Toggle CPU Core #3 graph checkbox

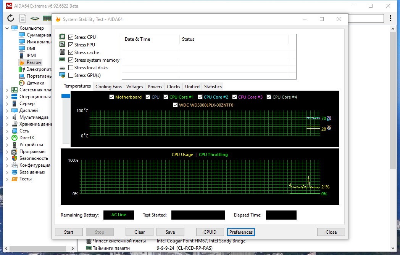point(234,97)
